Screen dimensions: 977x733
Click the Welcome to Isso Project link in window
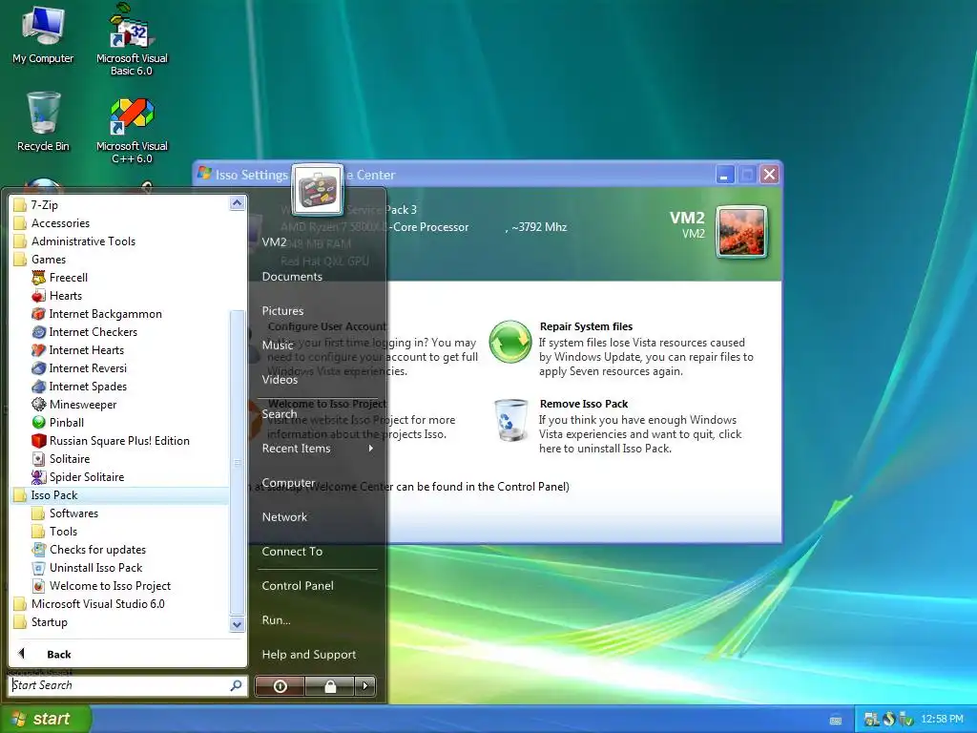(x=327, y=404)
